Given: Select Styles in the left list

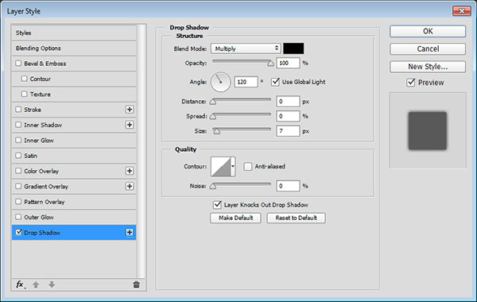Looking at the screenshot, I should 74,33.
